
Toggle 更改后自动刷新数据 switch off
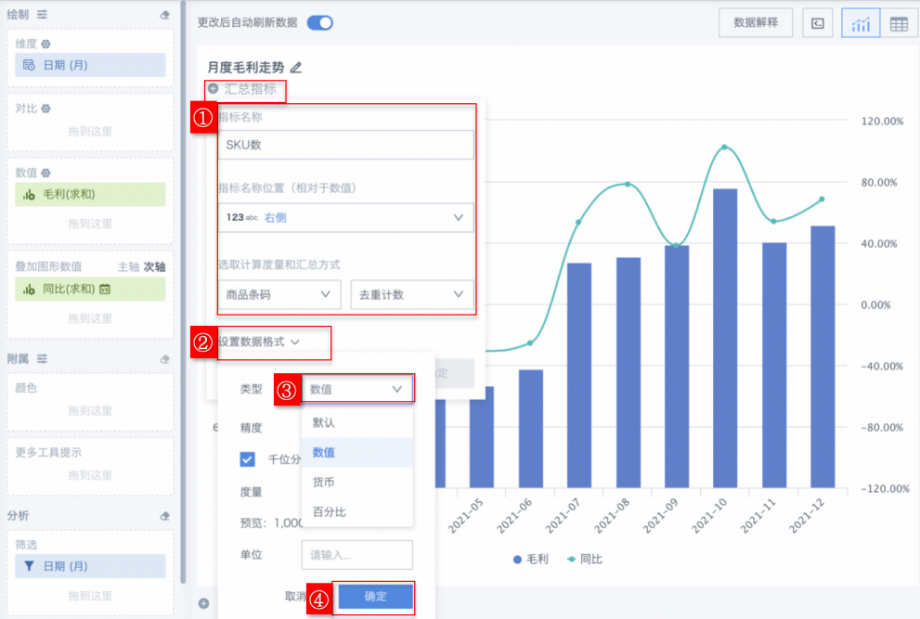(x=319, y=23)
